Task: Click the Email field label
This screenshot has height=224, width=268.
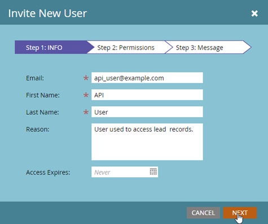Action: [x=35, y=78]
